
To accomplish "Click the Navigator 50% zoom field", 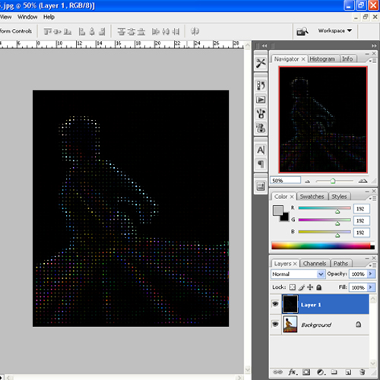I will pos(285,180).
